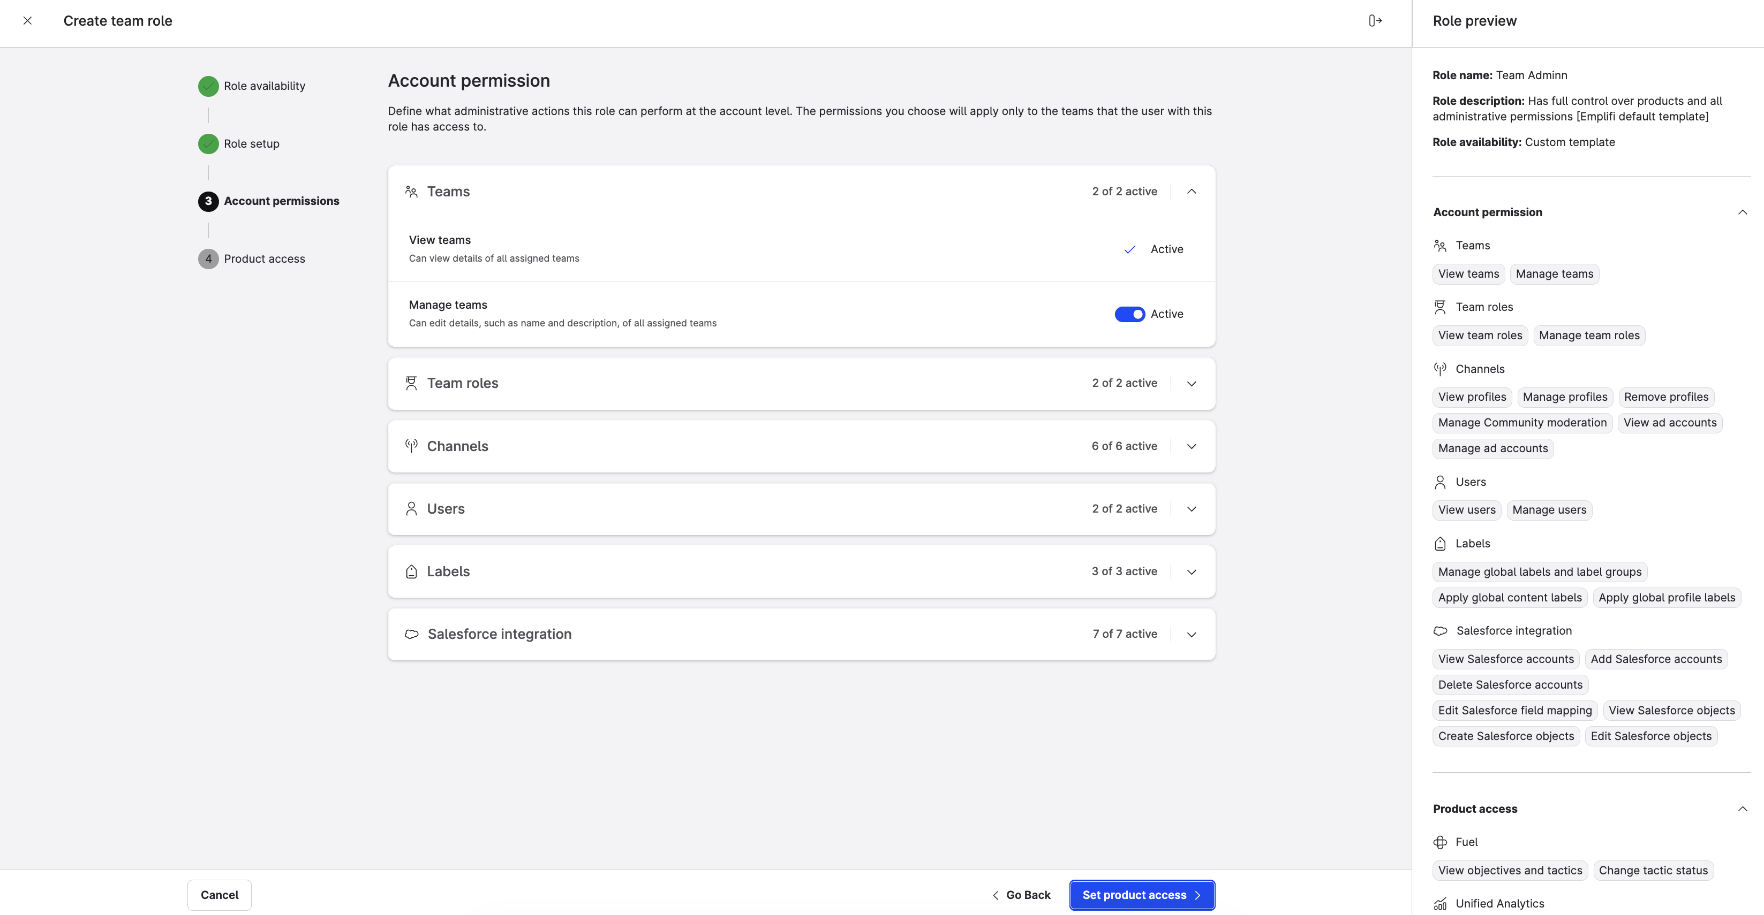Click the Go Back button
Screen dimensions: 1764x915
click(x=1021, y=895)
